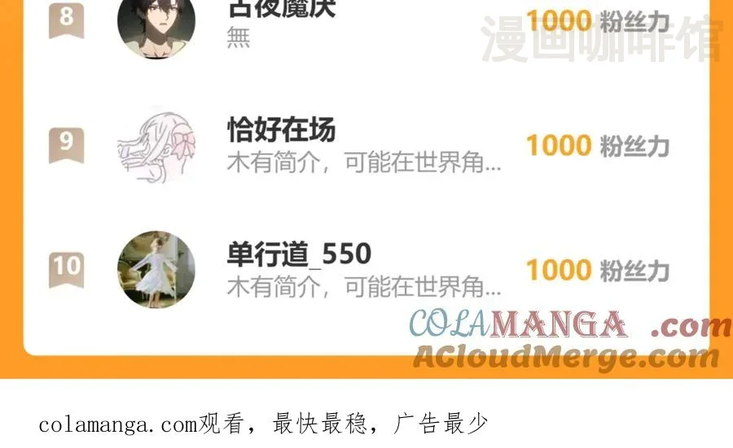Click the 1000 粉丝力 score of the rank 8 user

point(598,21)
